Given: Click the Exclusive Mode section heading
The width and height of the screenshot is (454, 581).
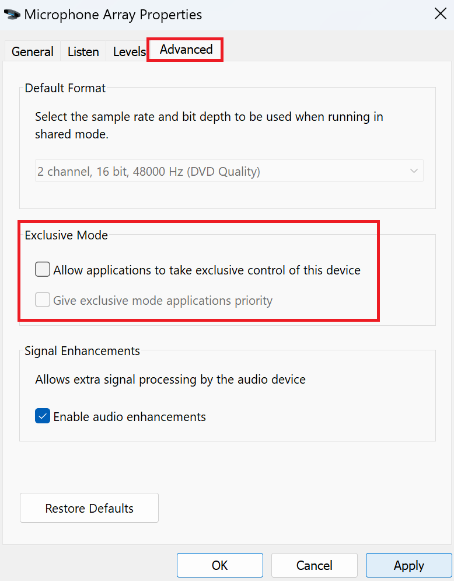Looking at the screenshot, I should pos(66,235).
